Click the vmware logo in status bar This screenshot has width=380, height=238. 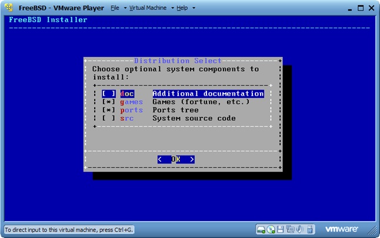coord(342,229)
